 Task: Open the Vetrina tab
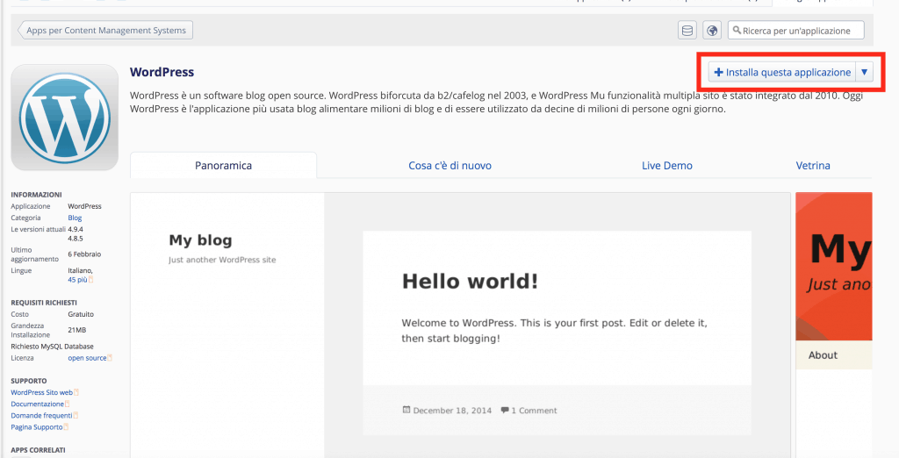click(x=813, y=166)
